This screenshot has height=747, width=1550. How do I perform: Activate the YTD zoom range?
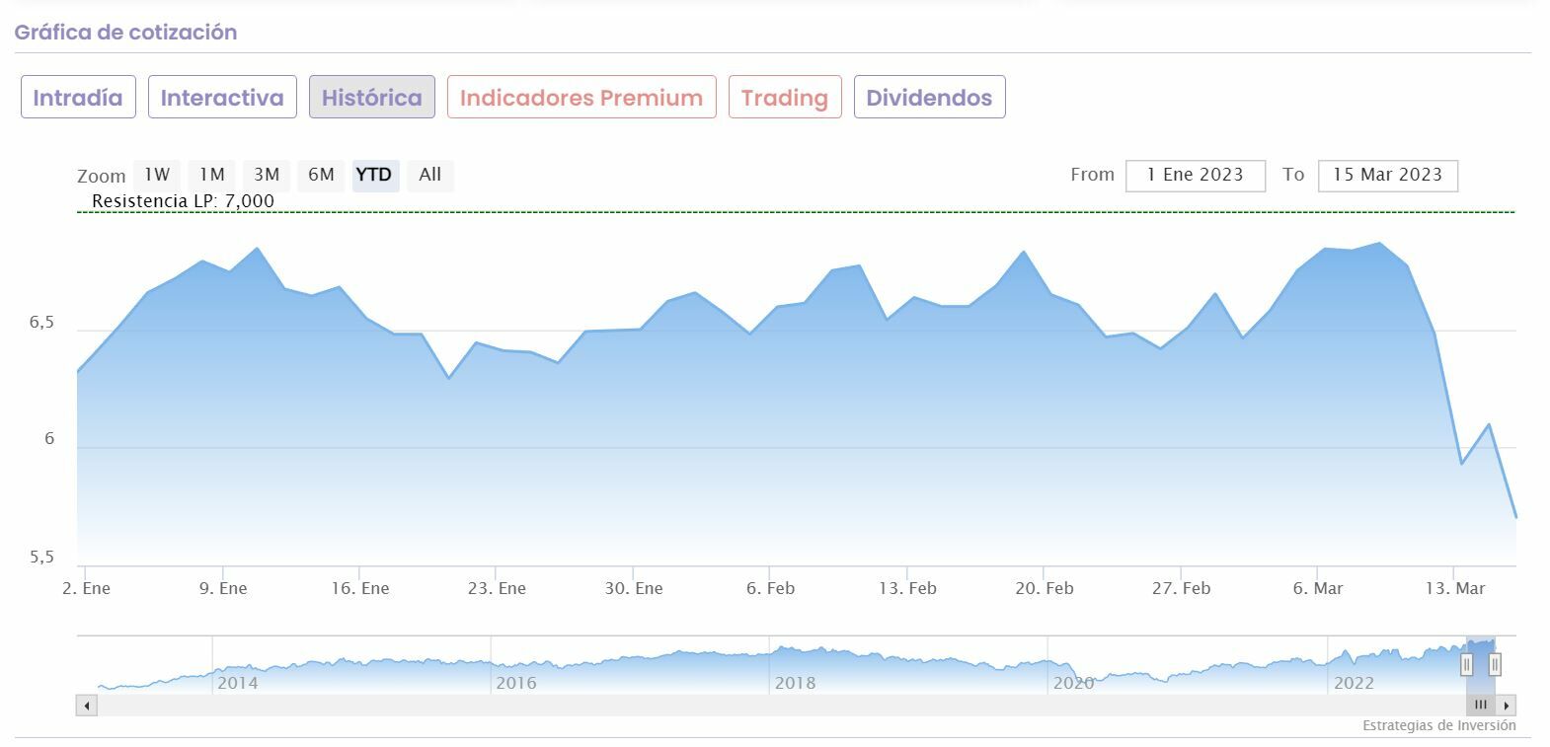coord(374,175)
